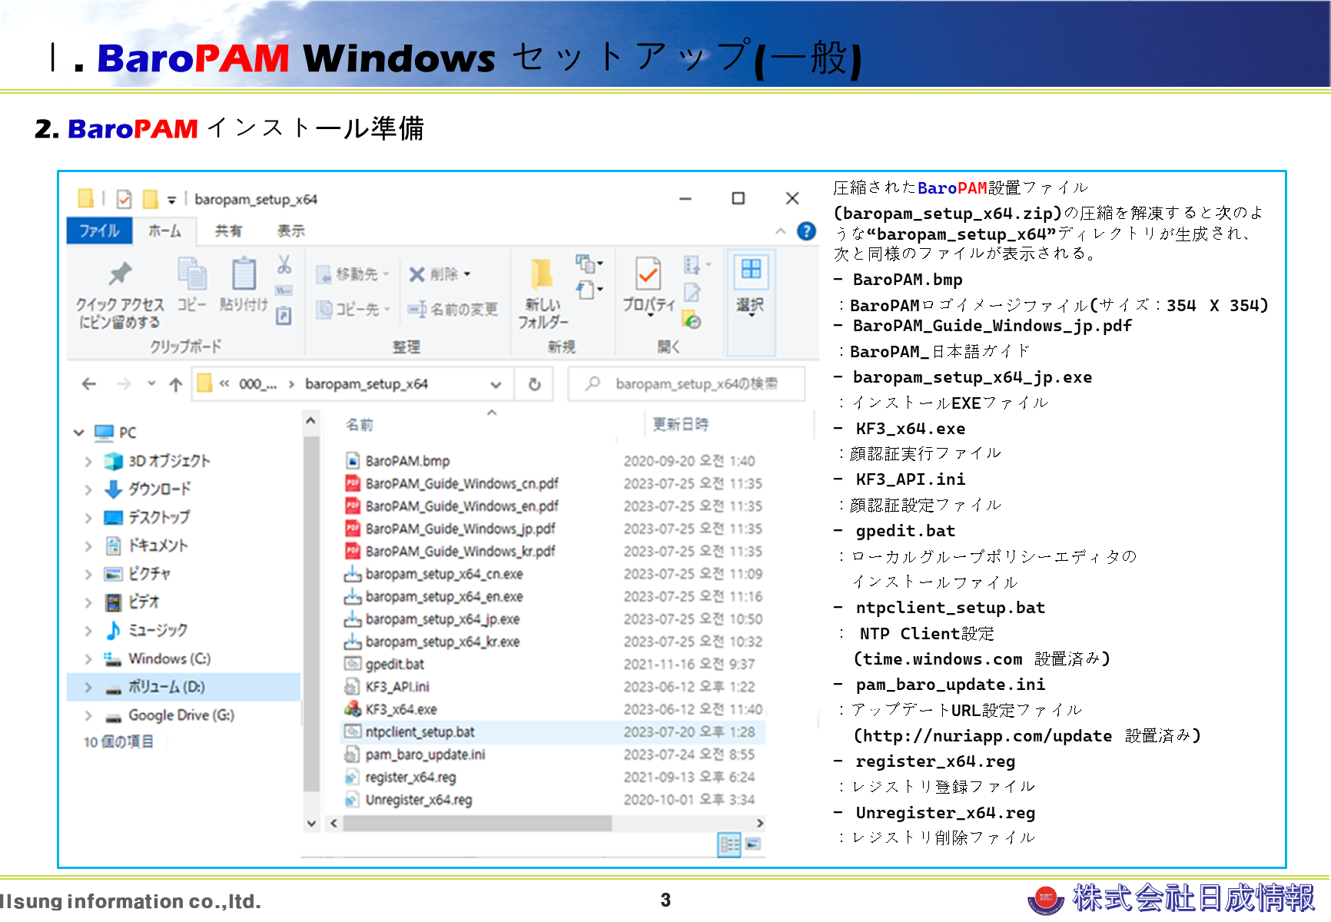Click the horizontal scrollbar in the file list
The image size is (1331, 922).
pyautogui.click(x=478, y=824)
